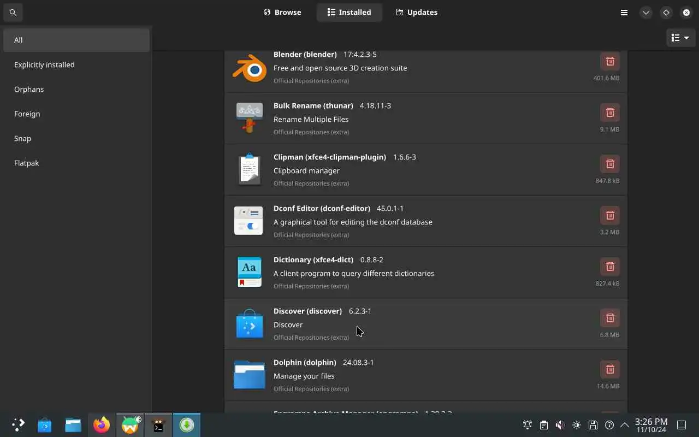Expand hidden system tray icons
The width and height of the screenshot is (699, 437).
pos(625,425)
